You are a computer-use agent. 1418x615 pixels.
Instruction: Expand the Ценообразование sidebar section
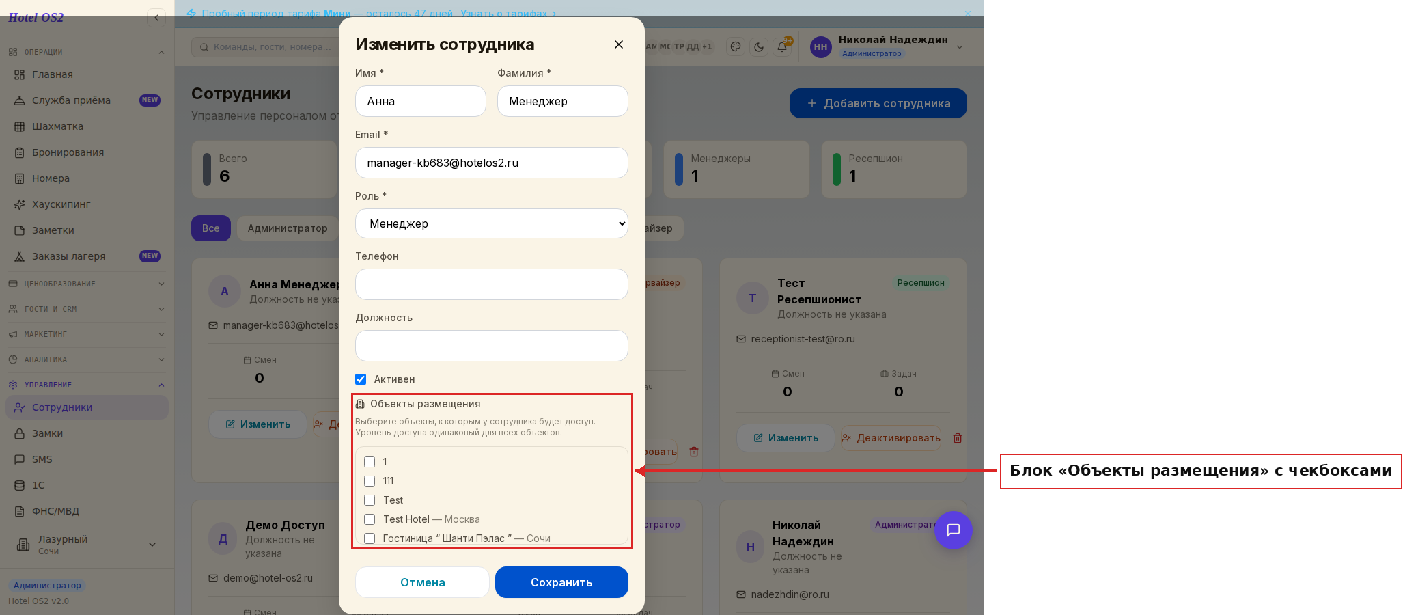[87, 284]
